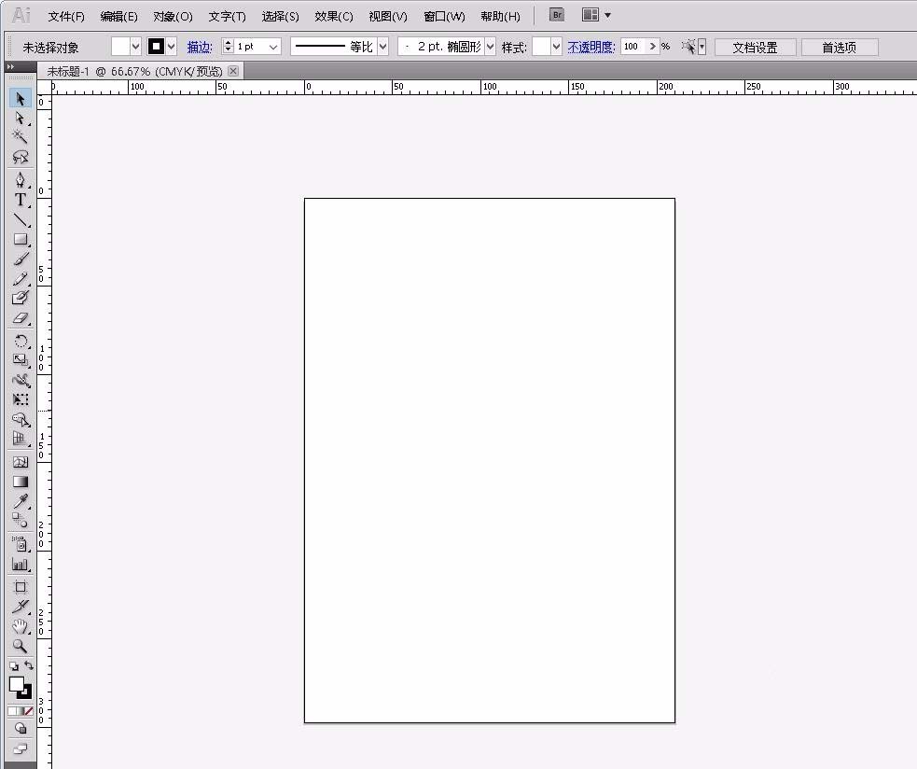Select the Scale tool
Image resolution: width=917 pixels, height=769 pixels.
(21, 360)
